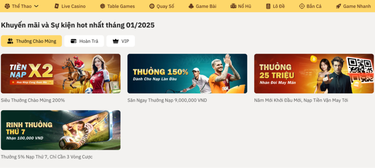Viewport: 375px width, 168px height.
Task: Click the Săn Ngay Thưởng Nạp 9,000,000 VND link
Action: (167, 100)
